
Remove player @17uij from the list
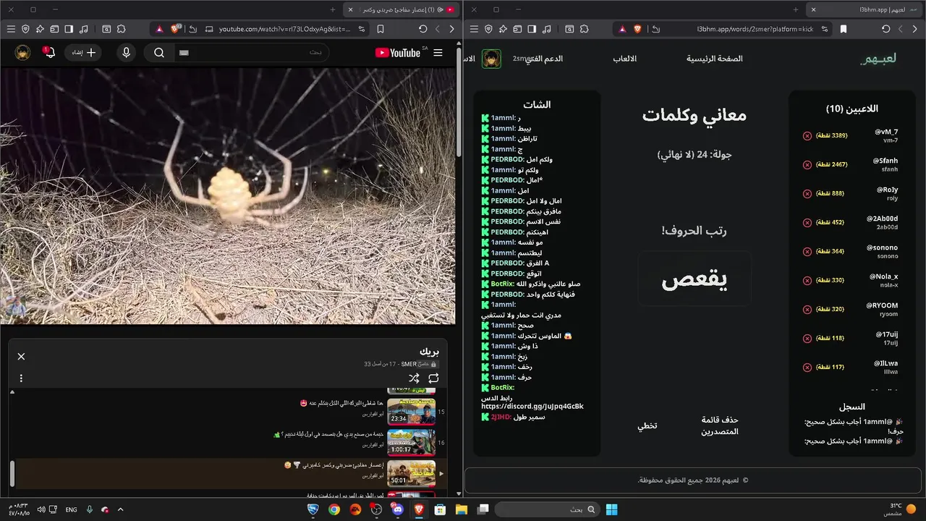(807, 339)
